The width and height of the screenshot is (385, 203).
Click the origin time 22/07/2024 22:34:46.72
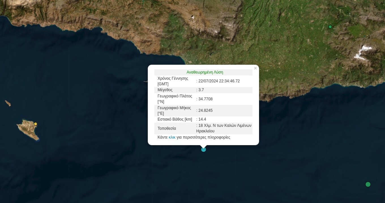click(219, 81)
